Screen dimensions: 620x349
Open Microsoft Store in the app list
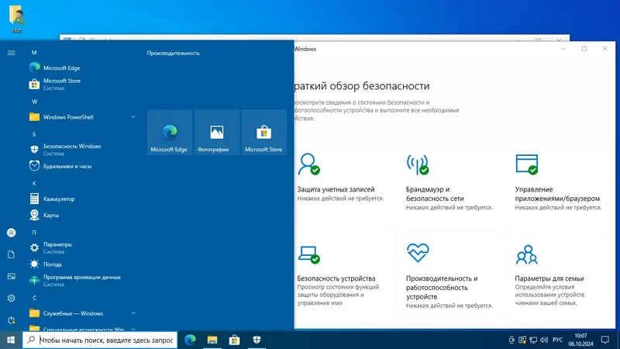point(82,85)
